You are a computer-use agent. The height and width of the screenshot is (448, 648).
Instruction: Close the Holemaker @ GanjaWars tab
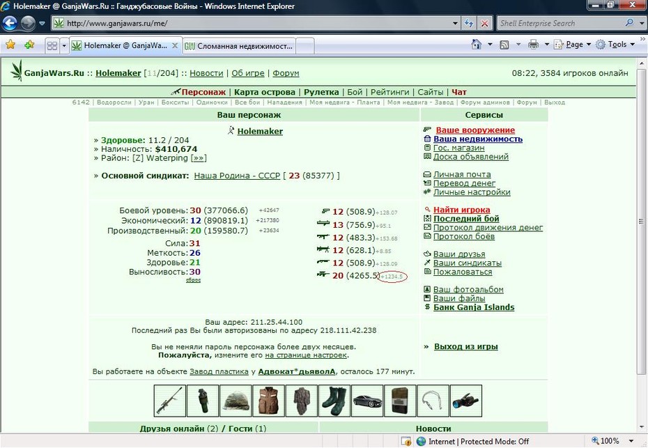[x=175, y=45]
